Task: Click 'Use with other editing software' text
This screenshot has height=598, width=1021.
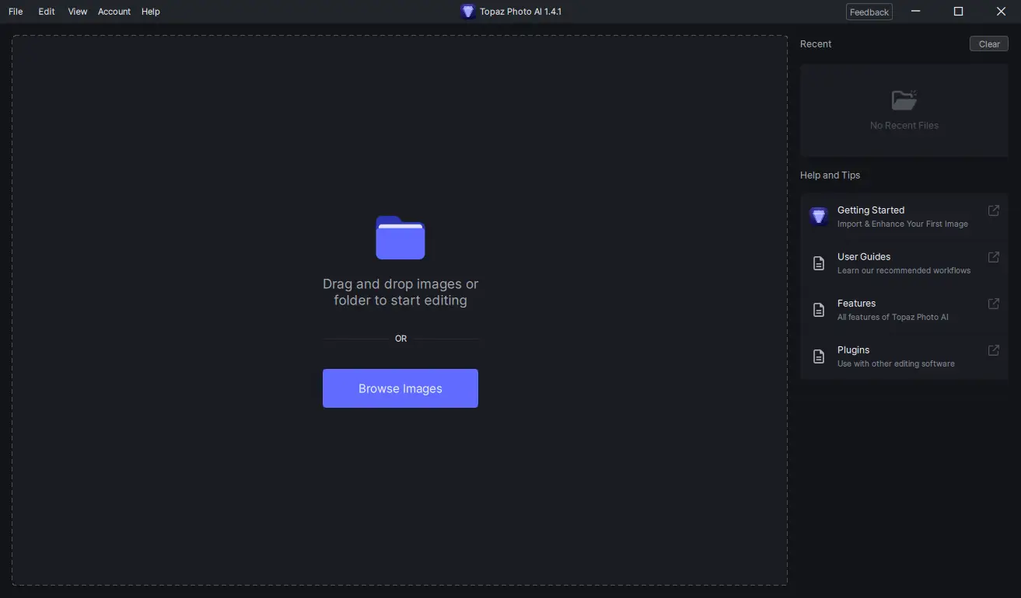Action: [x=896, y=363]
